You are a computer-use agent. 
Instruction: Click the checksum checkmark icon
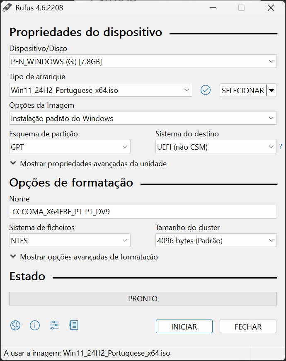[206, 90]
